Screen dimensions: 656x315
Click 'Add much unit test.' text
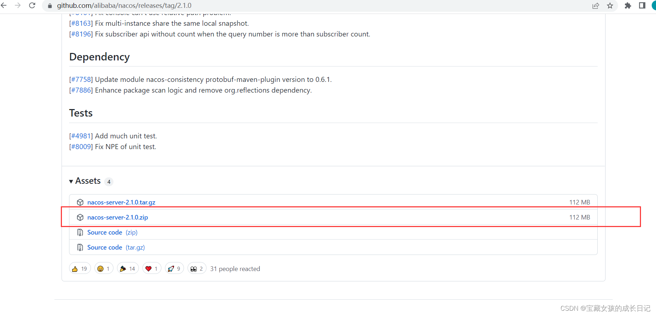126,136
